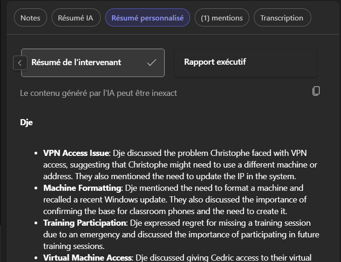This screenshot has width=341, height=262.
Task: Switch to the Résumé IA tab
Action: click(x=75, y=18)
